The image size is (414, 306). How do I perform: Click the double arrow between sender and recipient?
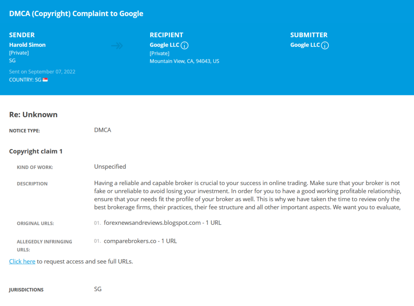(x=117, y=46)
